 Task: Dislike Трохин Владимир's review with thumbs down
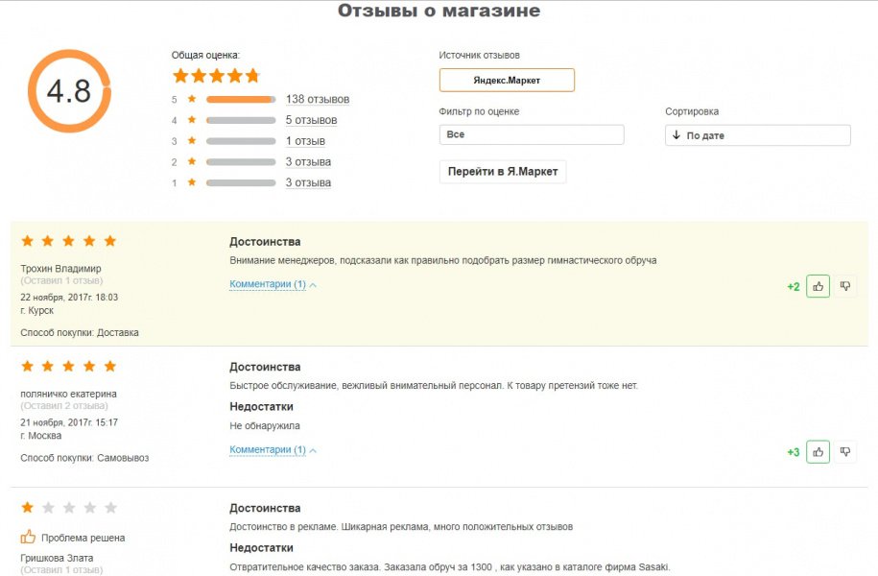pos(845,286)
